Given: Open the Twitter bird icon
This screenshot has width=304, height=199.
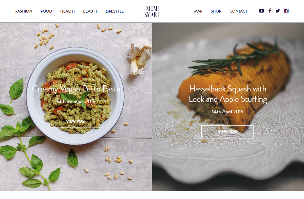Looking at the screenshot, I should pos(278,11).
